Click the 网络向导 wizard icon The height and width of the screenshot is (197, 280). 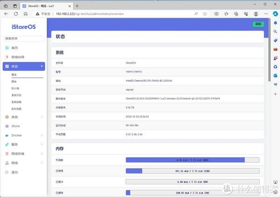point(7,57)
